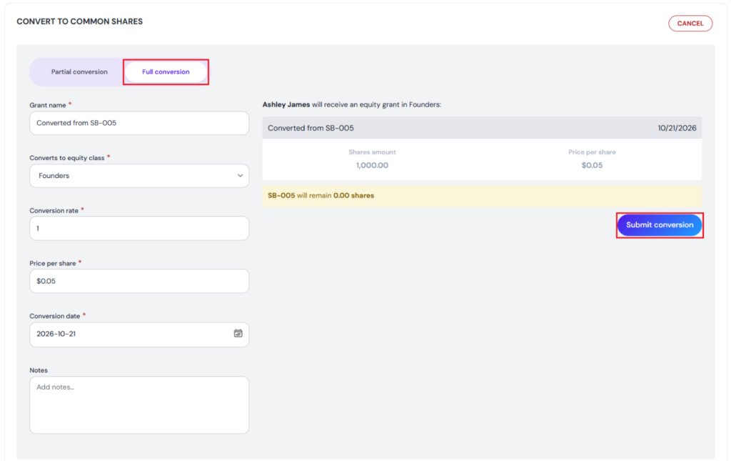
Task: Switch to Partial conversion
Action: [x=79, y=72]
